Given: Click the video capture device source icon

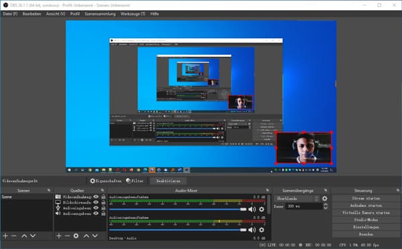Looking at the screenshot, I should point(58,197).
